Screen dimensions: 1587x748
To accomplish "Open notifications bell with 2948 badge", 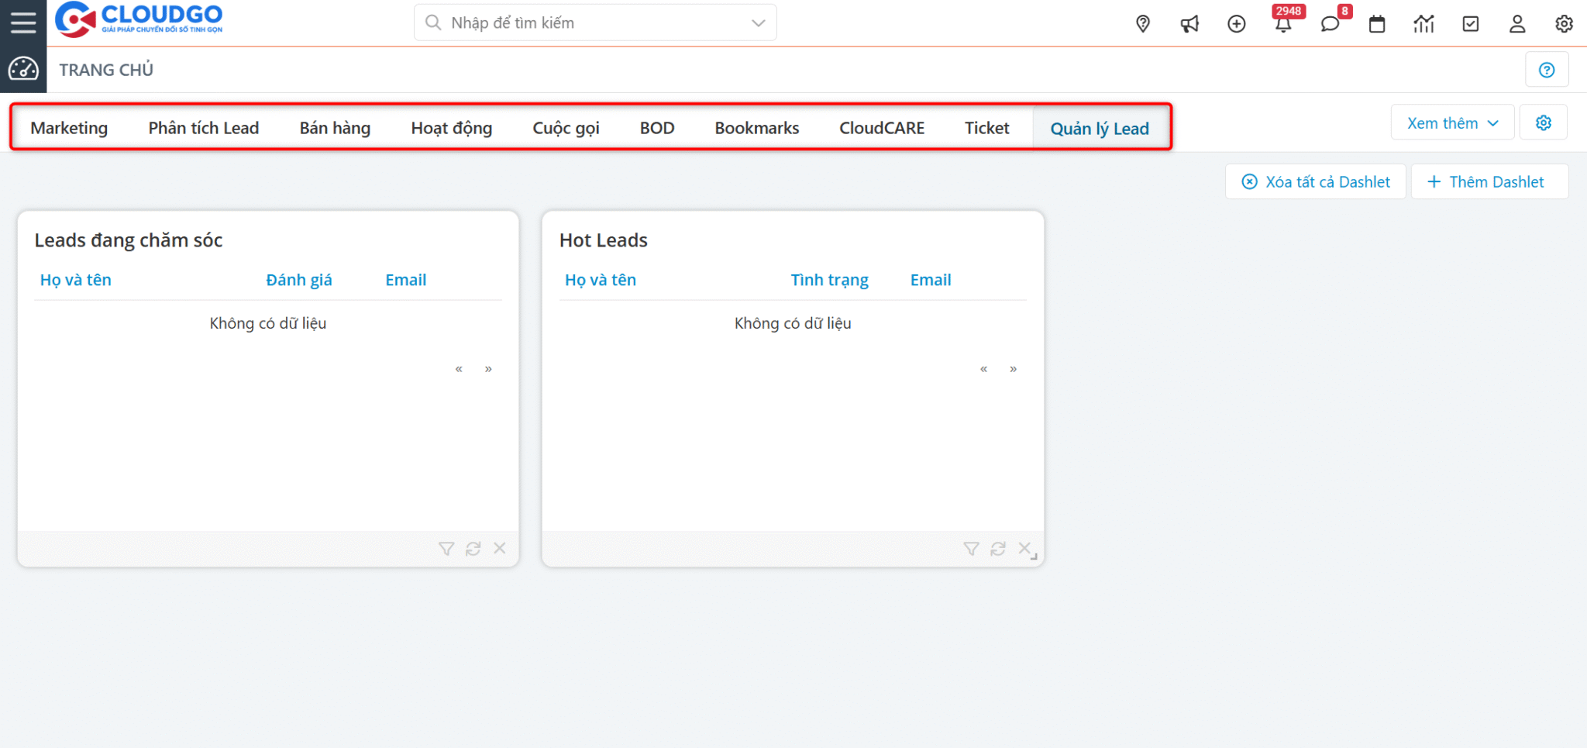I will 1284,22.
